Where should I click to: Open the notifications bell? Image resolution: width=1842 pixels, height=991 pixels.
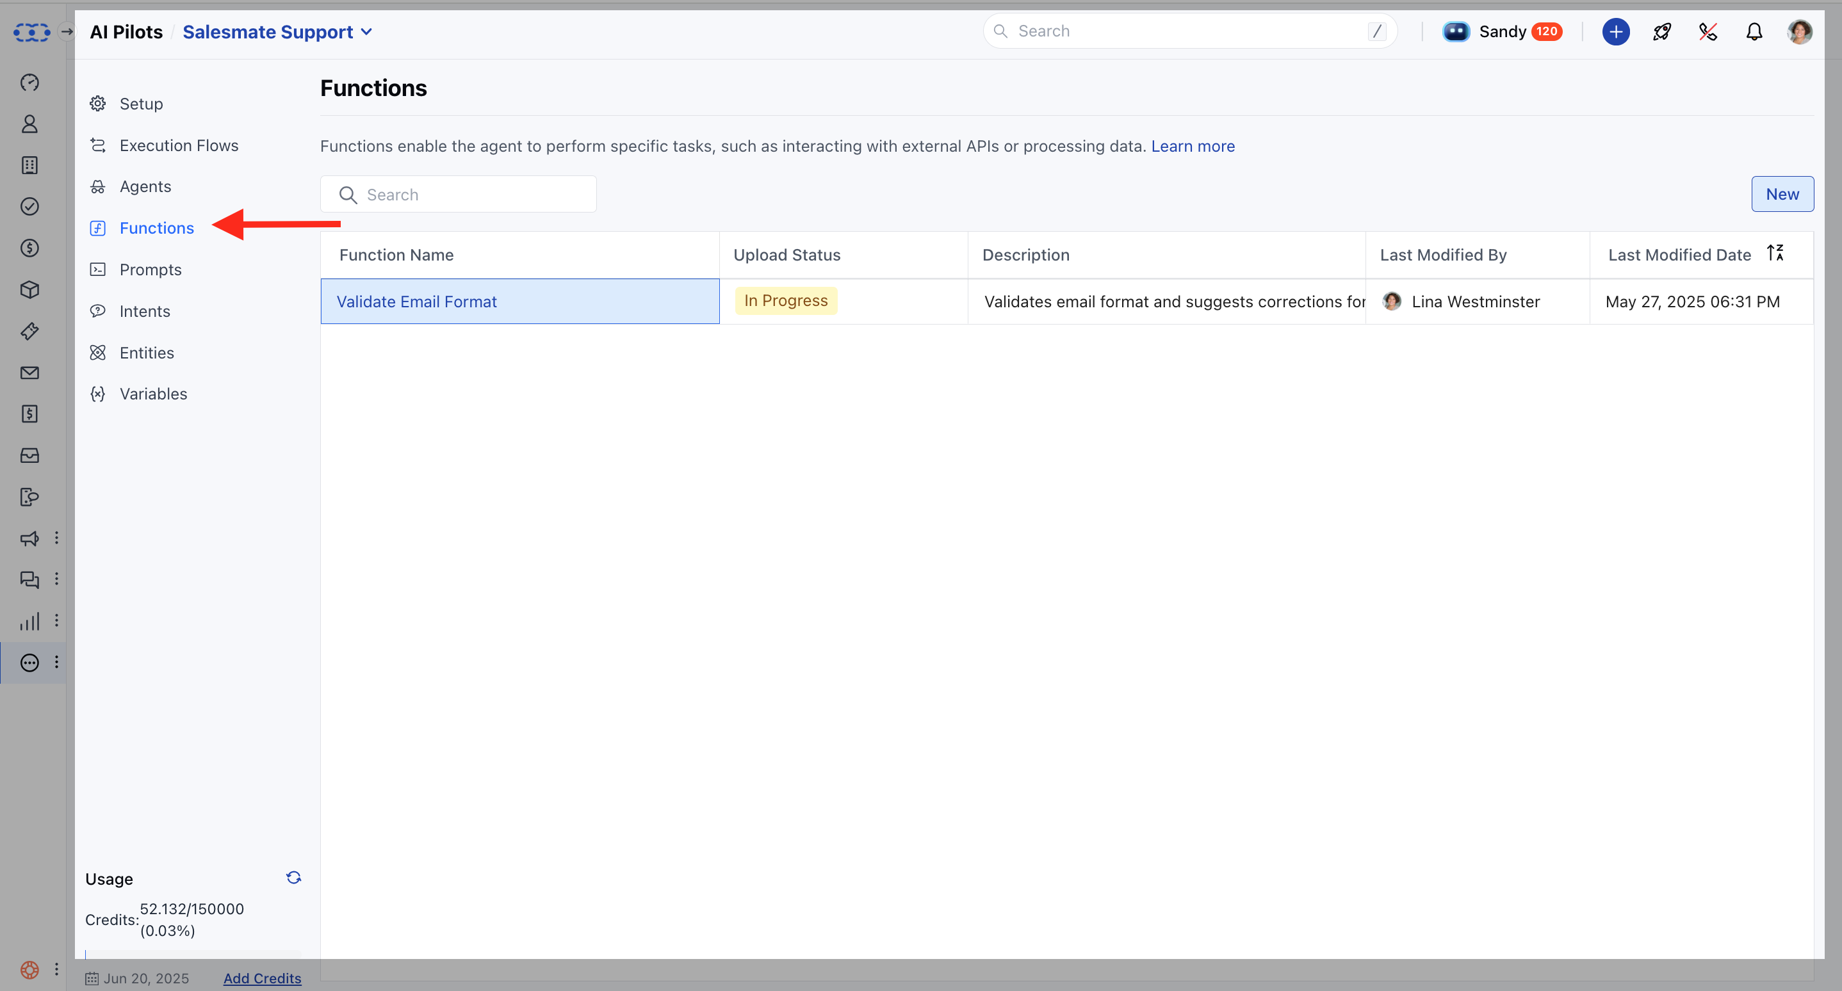[1754, 31]
